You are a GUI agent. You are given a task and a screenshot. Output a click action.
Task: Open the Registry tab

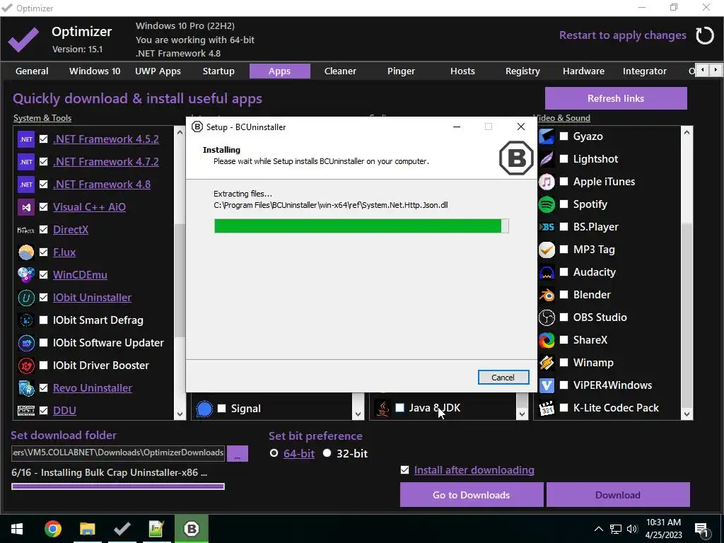522,71
